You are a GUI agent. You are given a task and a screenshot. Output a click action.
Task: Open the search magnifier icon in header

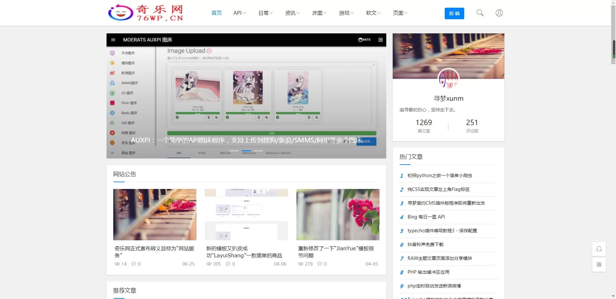[x=480, y=13]
